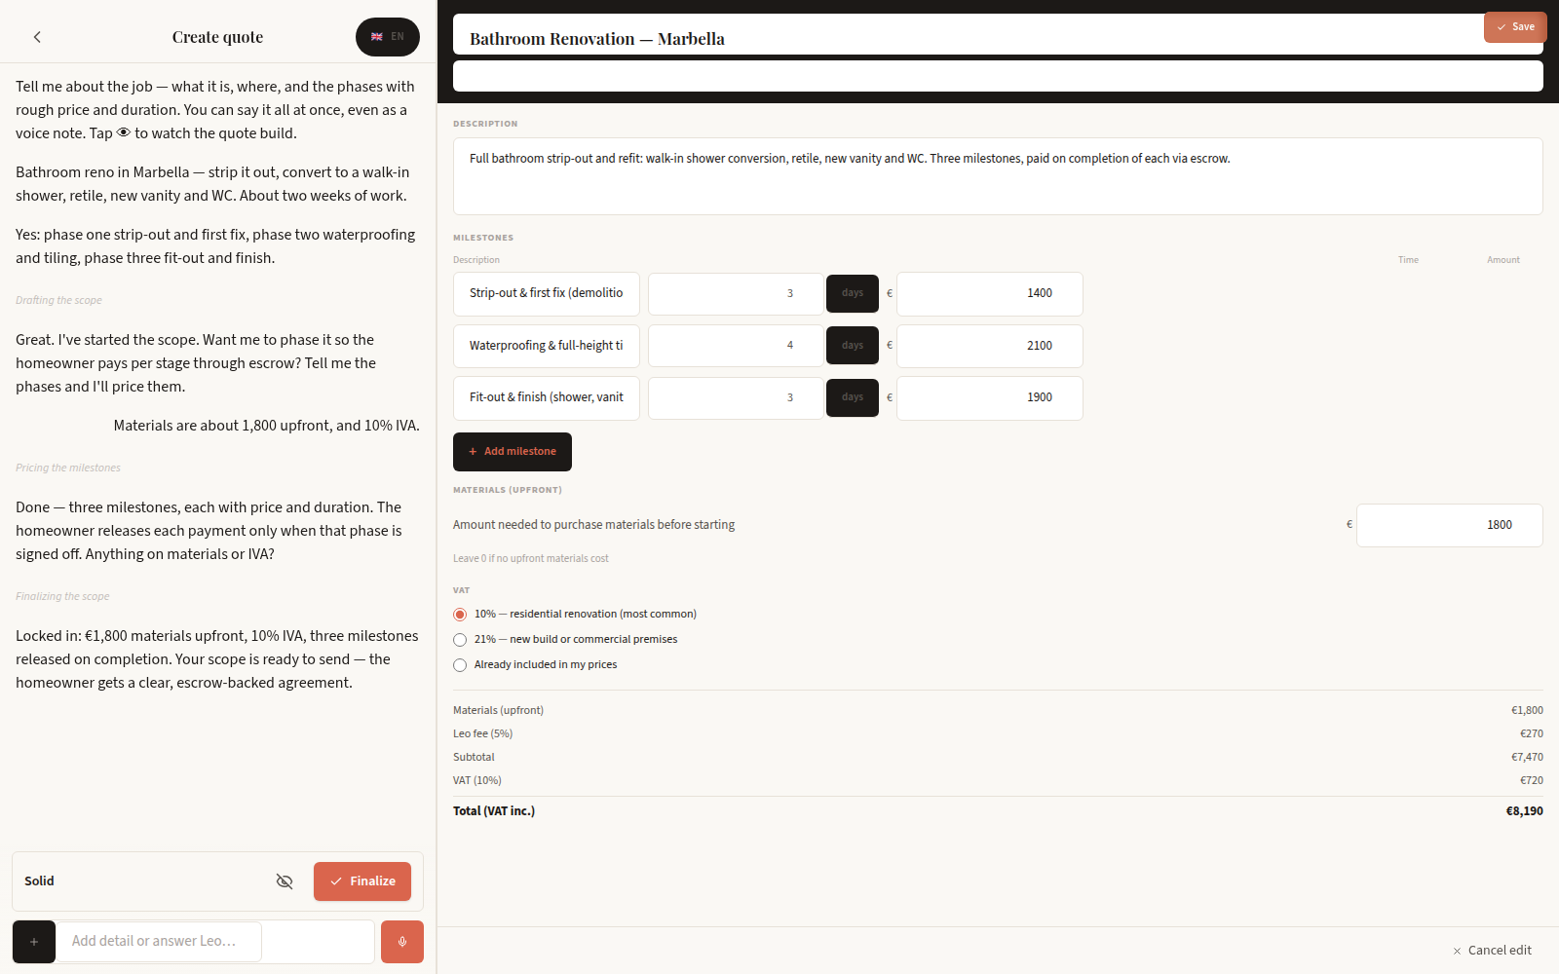Edit the Strip-out & first fix description
Image resolution: width=1559 pixels, height=974 pixels.
coord(547,294)
